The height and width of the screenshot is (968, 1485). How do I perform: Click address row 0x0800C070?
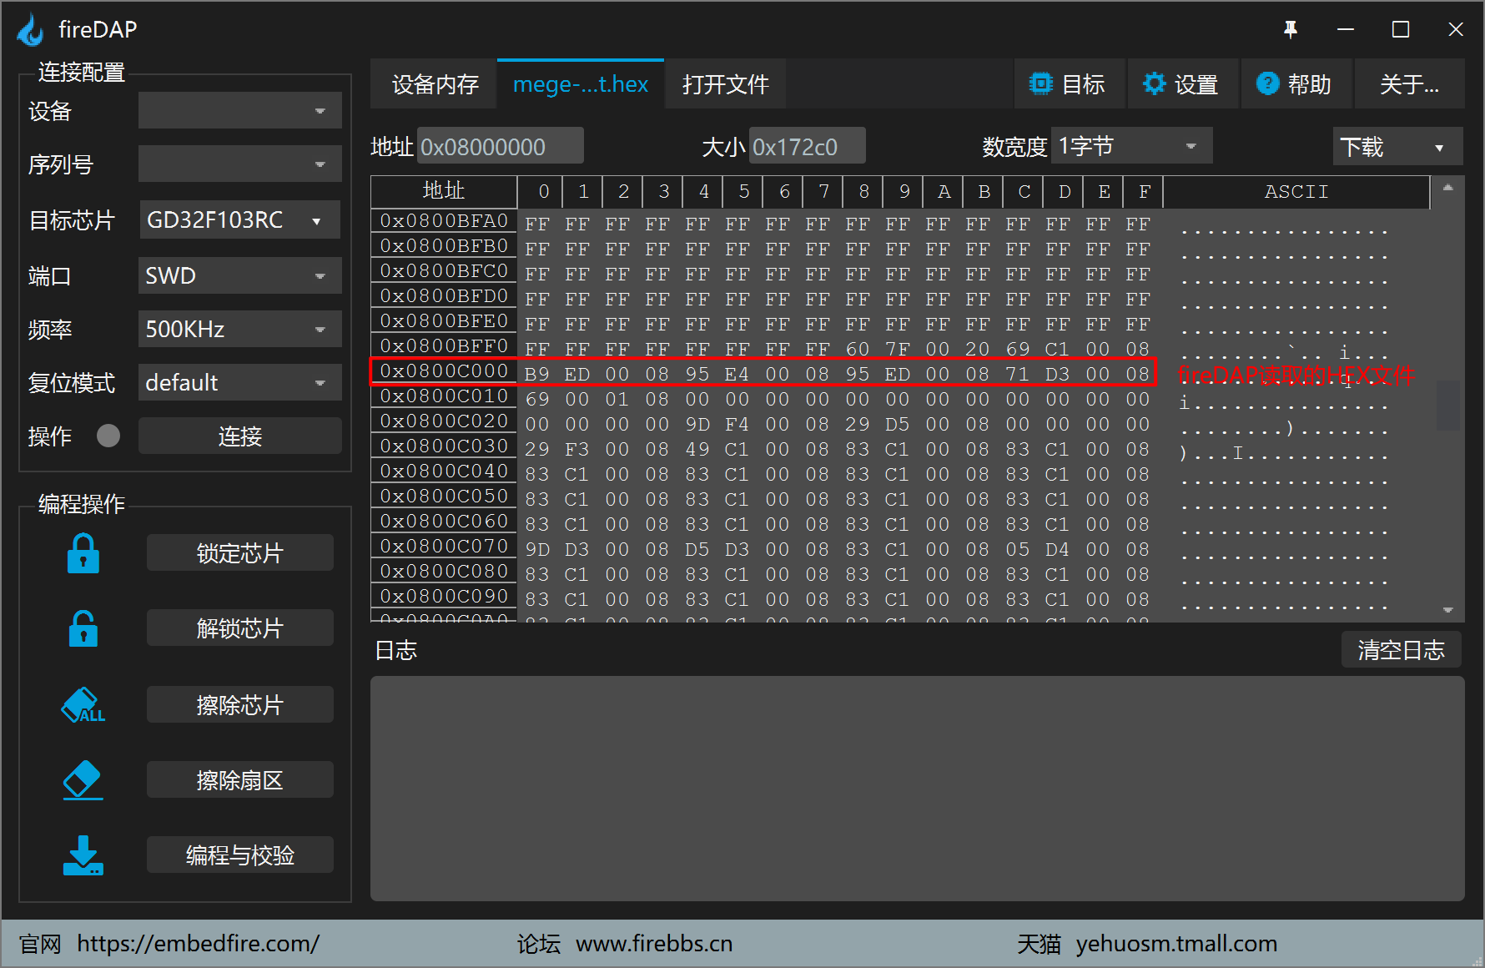point(444,547)
